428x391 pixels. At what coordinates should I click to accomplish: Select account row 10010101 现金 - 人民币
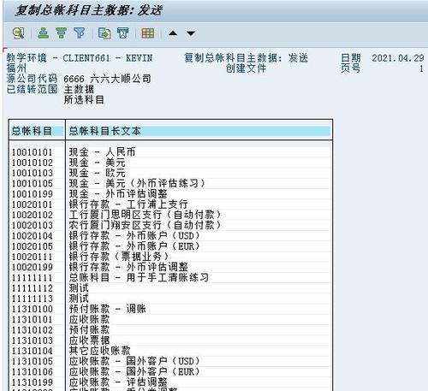(170, 152)
